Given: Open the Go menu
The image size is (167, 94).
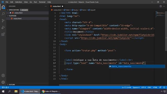Looking at the screenshot, I should (31, 2).
